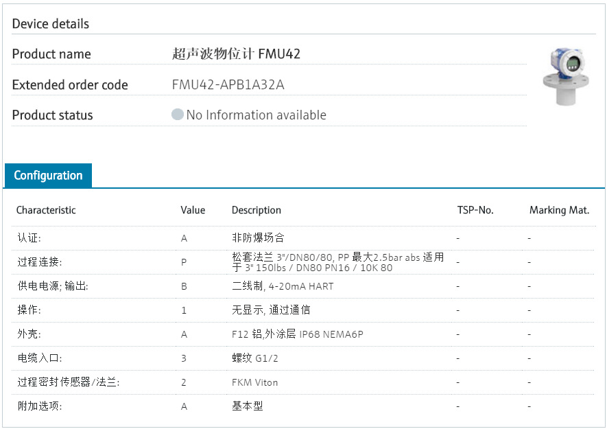Click the FKM Viton description text
The image size is (607, 429).
[x=255, y=382]
